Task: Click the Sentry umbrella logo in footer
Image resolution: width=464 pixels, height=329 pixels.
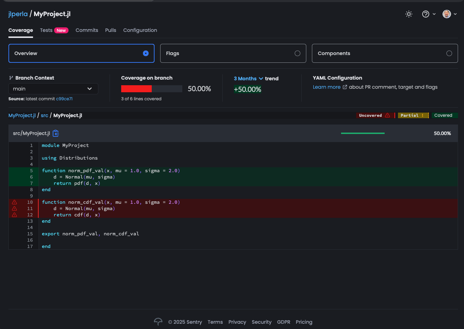Action: (158, 322)
